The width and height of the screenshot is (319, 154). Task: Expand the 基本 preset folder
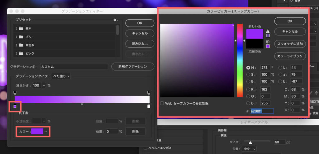[x=17, y=29]
